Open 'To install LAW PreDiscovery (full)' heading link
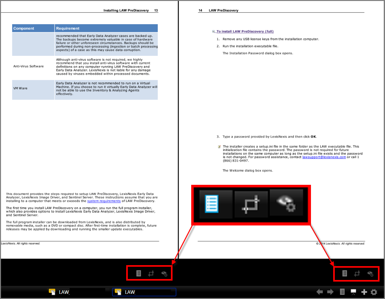 tap(245, 32)
